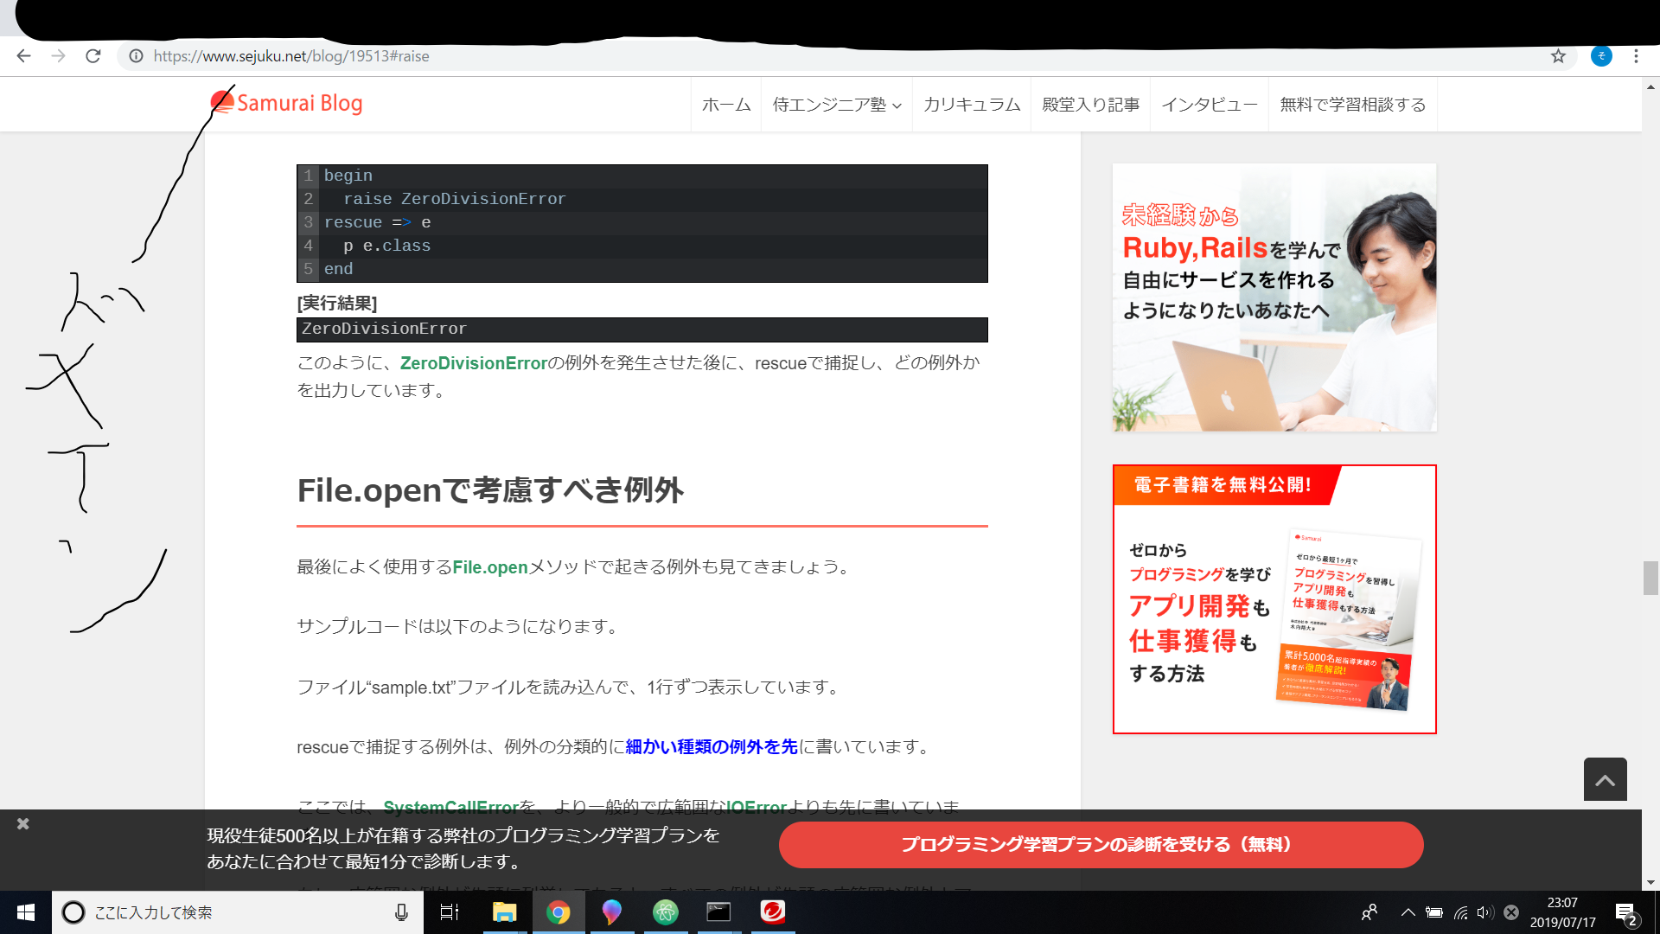Open the Atom editor taskbar icon

pos(665,912)
